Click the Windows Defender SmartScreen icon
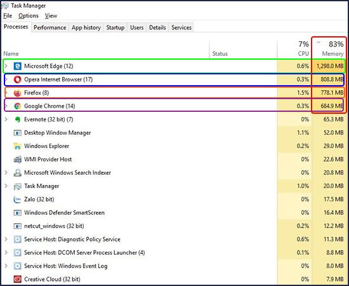Viewport: 349px width, 286px height. [17, 213]
